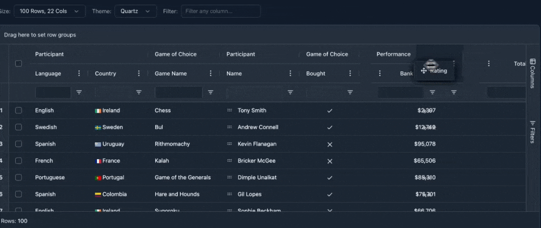This screenshot has height=228, width=541.
Task: Click the Uruguay flag icon
Action: coord(98,144)
